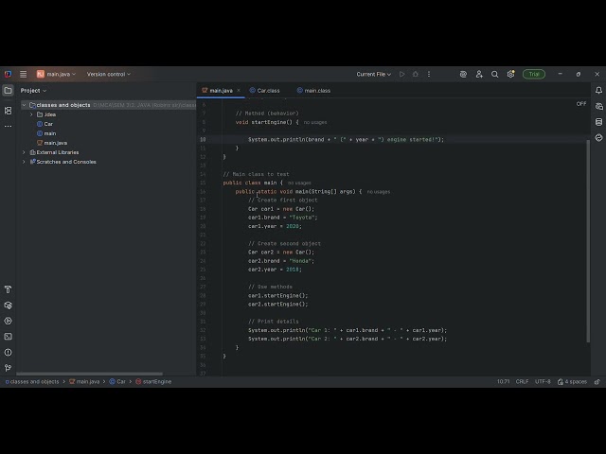Open the Database tool window
Image resolution: width=606 pixels, height=454 pixels.
[598, 122]
